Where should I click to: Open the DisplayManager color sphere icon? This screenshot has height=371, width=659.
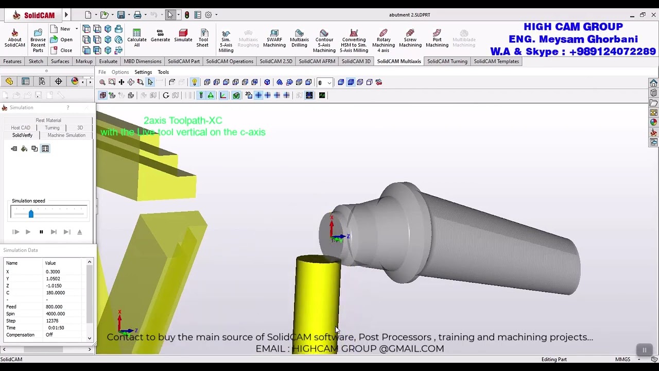(75, 81)
